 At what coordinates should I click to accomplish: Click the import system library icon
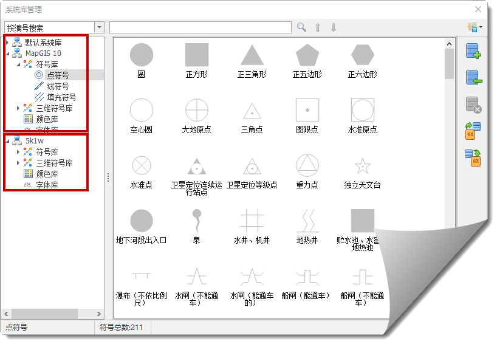(x=473, y=78)
